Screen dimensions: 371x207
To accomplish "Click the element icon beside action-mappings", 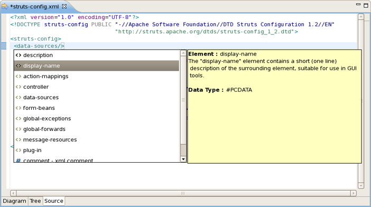I will [x=18, y=77].
